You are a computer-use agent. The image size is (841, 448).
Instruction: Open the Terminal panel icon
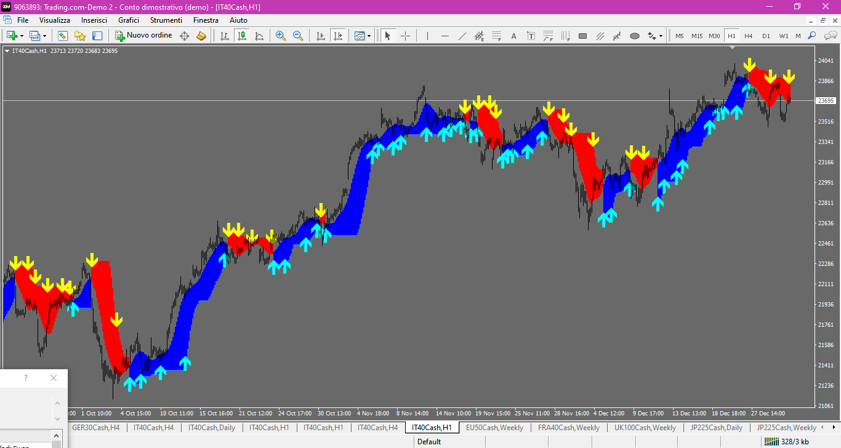point(97,36)
